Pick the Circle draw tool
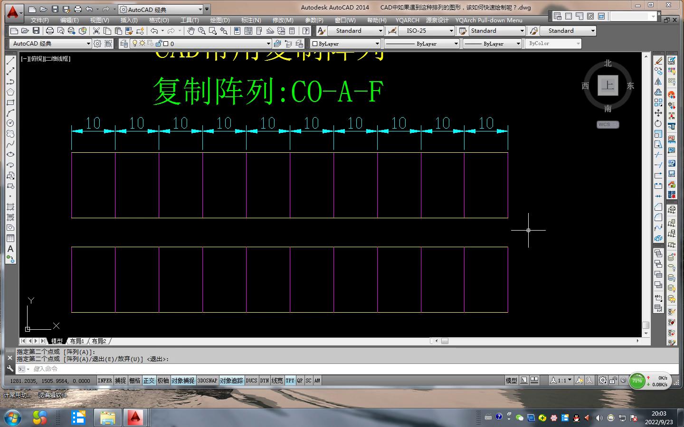Image resolution: width=684 pixels, height=427 pixels. click(10, 123)
